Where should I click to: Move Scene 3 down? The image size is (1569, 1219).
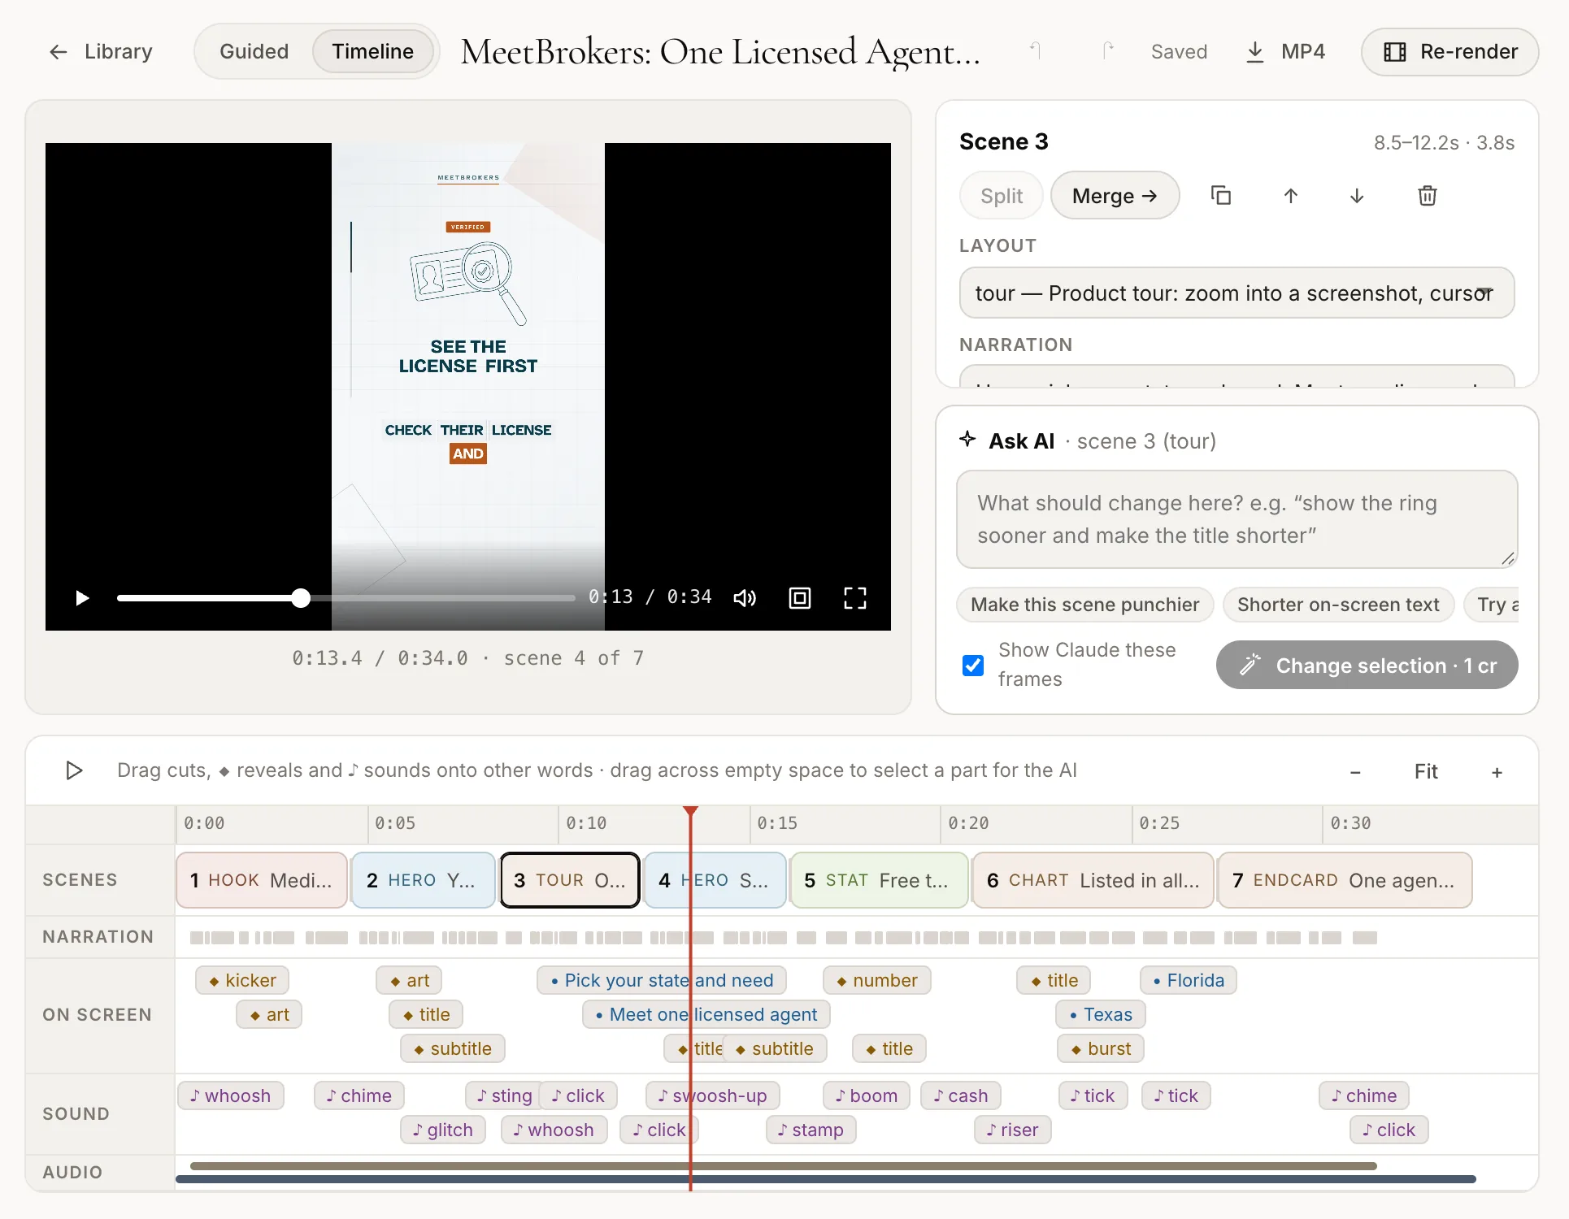[1357, 196]
